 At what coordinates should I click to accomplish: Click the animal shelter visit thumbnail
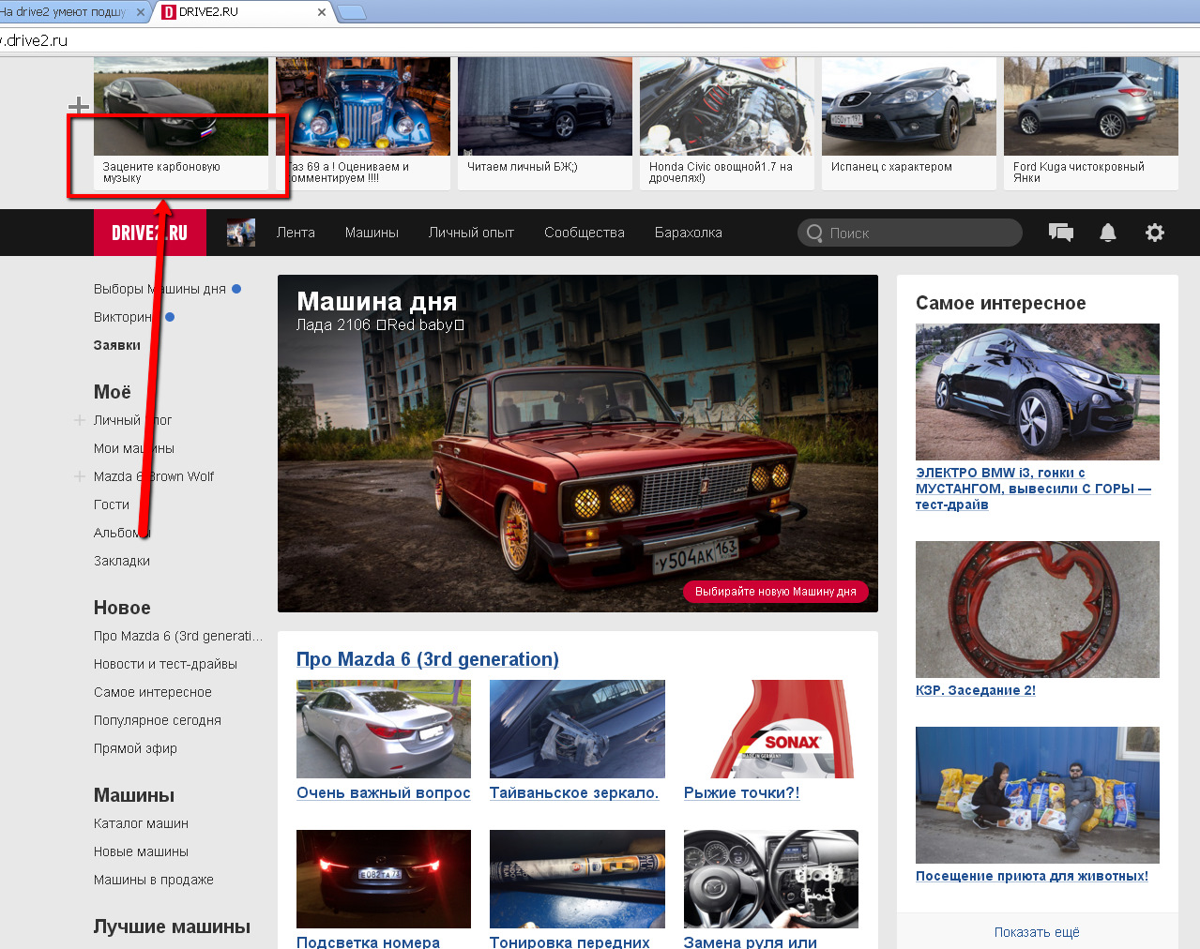(1038, 795)
